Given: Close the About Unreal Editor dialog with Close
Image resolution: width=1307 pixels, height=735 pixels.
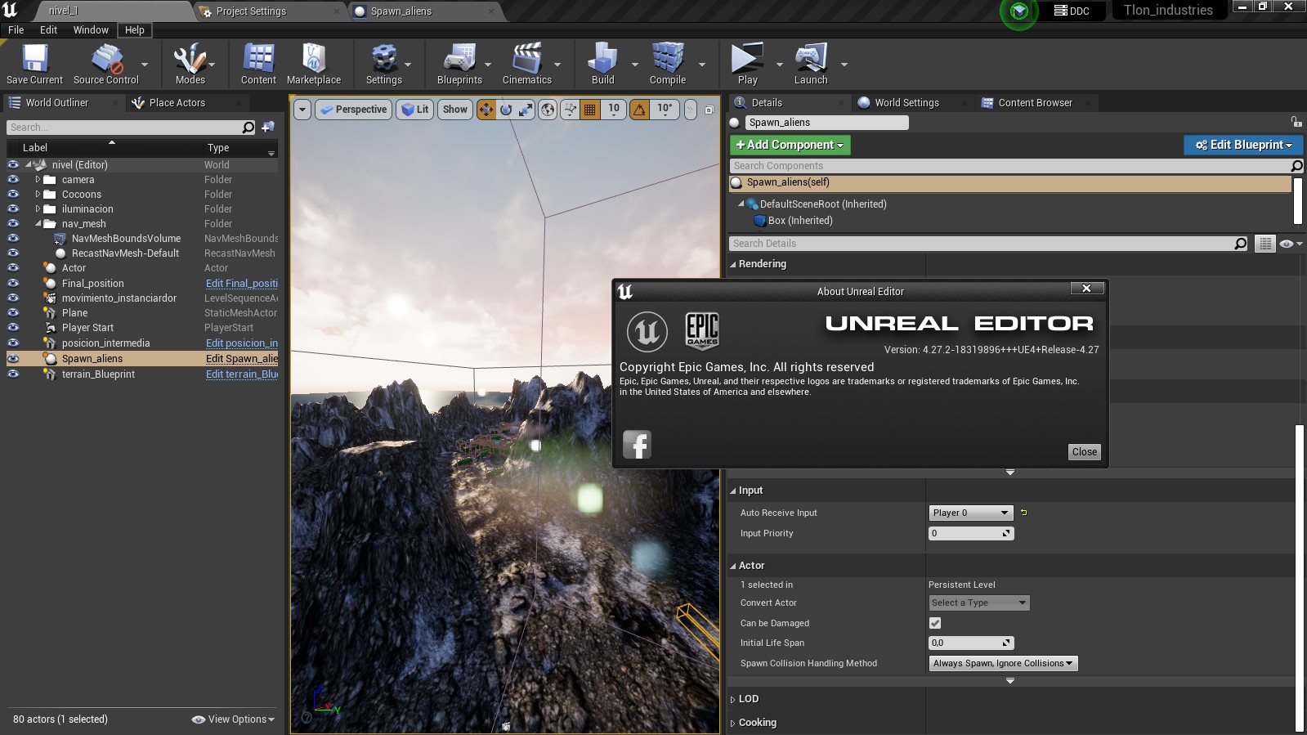Looking at the screenshot, I should pyautogui.click(x=1085, y=452).
